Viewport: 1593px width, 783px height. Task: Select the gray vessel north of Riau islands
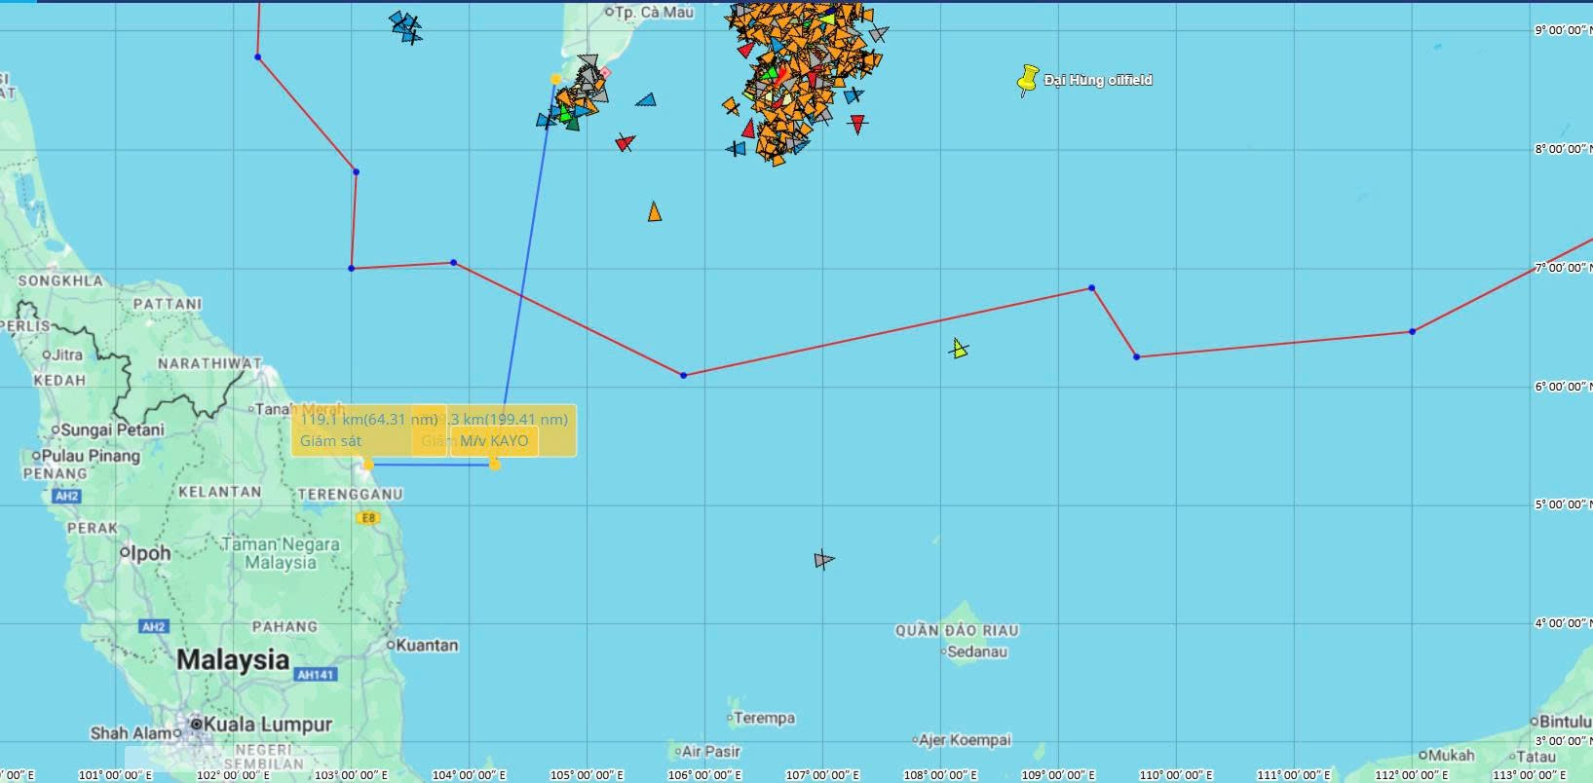tap(823, 560)
